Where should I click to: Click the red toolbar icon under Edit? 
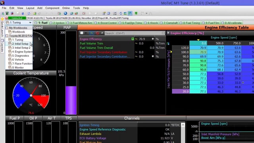(12, 14)
